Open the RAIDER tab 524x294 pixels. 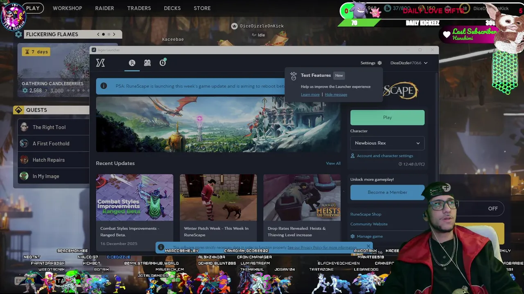tap(104, 8)
